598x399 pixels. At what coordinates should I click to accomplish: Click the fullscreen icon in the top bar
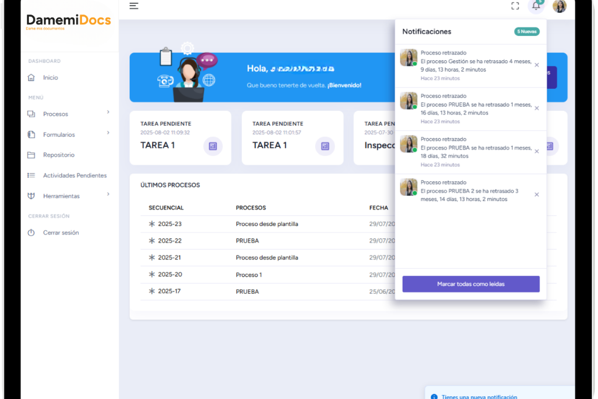tap(514, 6)
